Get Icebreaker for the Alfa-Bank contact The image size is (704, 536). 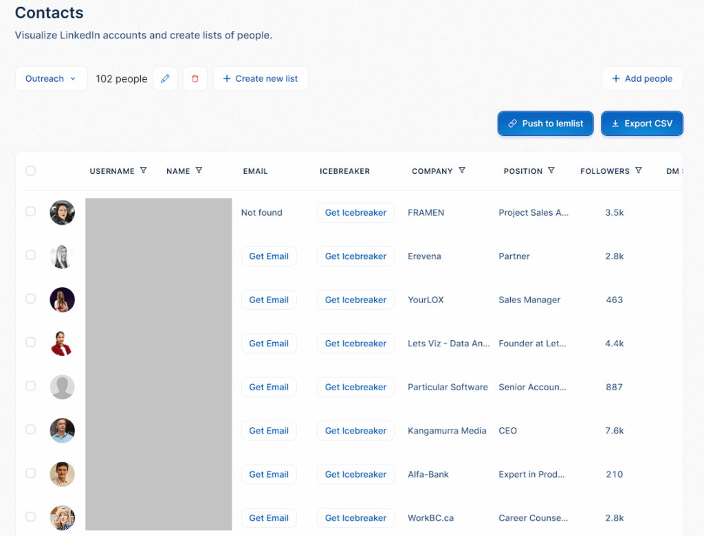[x=355, y=475]
